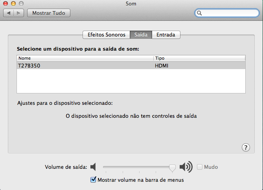The height and width of the screenshot is (190, 263).
Task: Switch to the Efeitos Sonoros tab
Action: pyautogui.click(x=106, y=35)
